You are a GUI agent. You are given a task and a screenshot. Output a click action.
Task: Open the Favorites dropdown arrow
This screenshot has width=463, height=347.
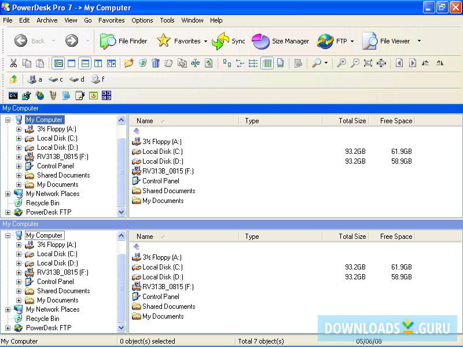[x=205, y=41]
